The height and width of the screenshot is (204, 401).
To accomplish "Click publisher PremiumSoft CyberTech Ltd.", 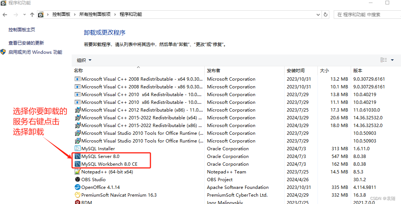I will [x=237, y=195].
